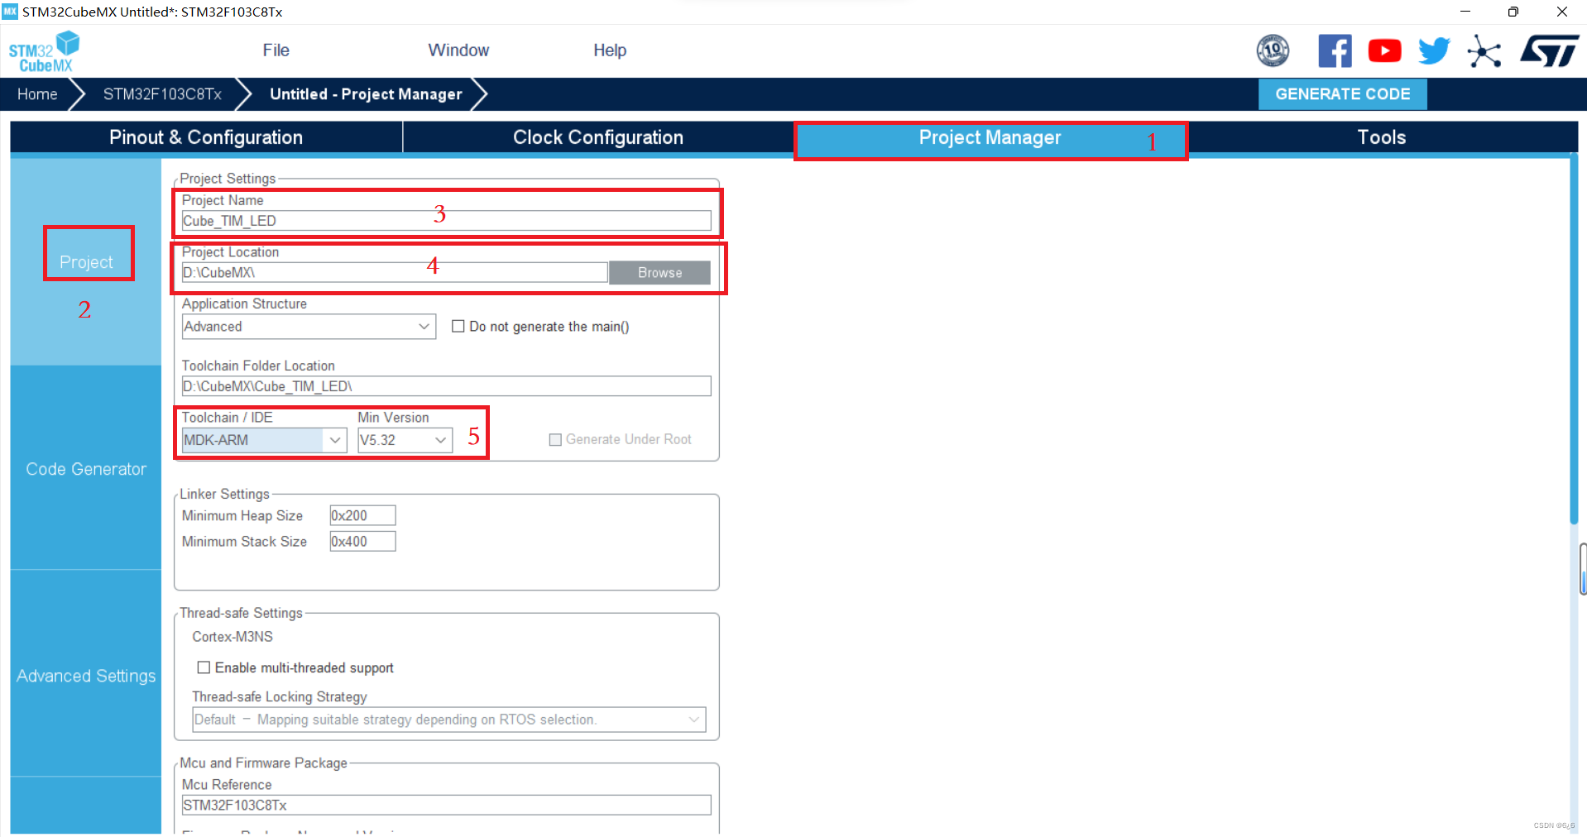Open the YouTube icon link

pos(1384,50)
